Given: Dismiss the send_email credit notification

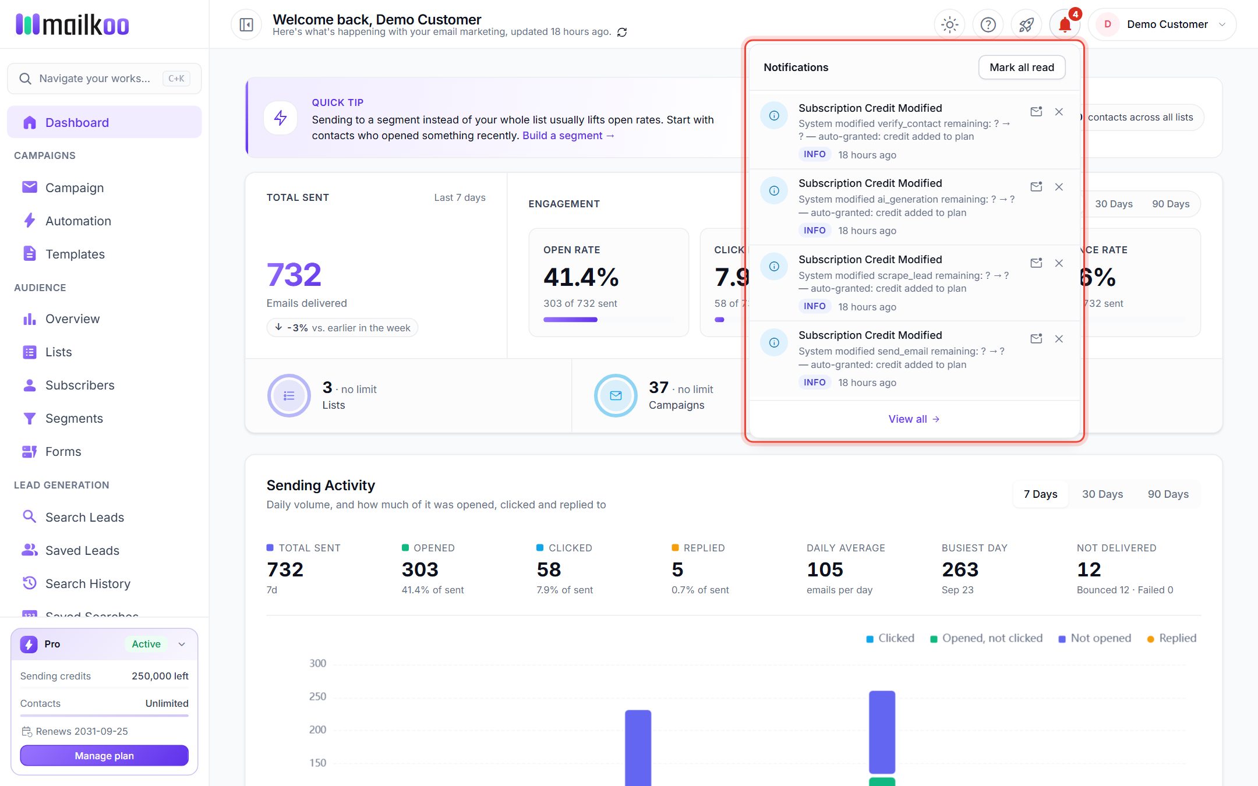Looking at the screenshot, I should click(x=1059, y=339).
